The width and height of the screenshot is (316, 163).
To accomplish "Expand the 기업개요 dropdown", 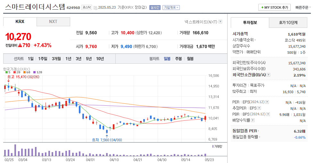I will click(171, 7).
